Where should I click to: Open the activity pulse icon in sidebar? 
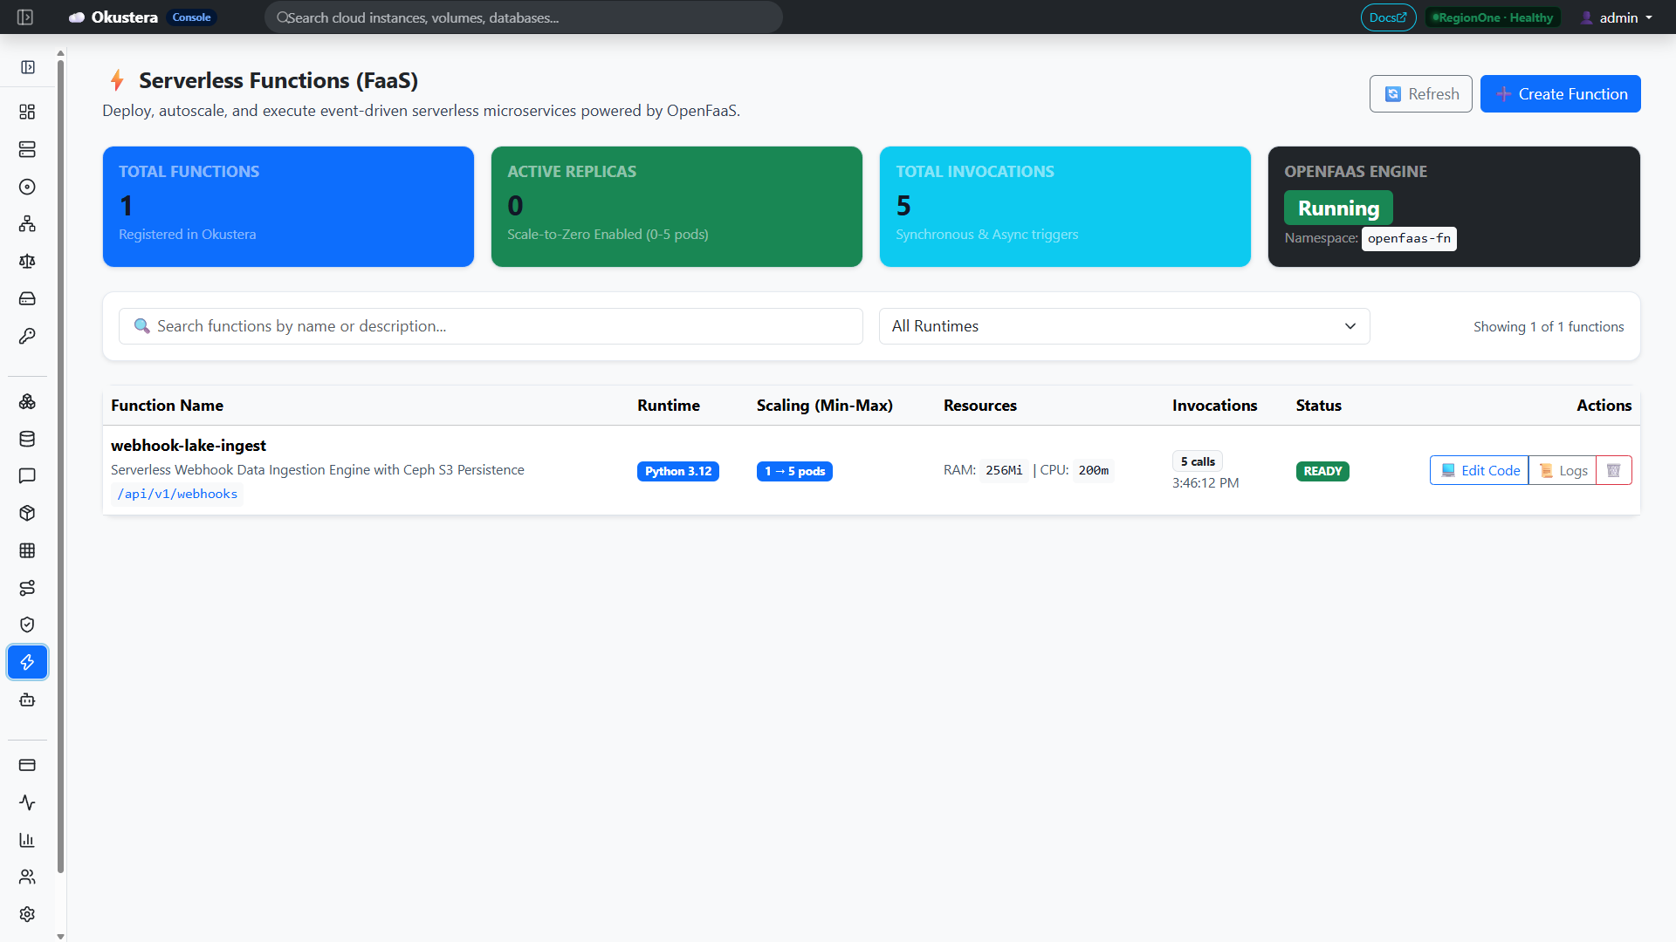pos(27,802)
